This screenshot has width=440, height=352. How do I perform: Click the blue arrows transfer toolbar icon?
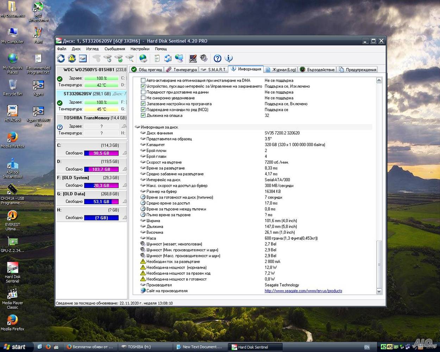[168, 58]
